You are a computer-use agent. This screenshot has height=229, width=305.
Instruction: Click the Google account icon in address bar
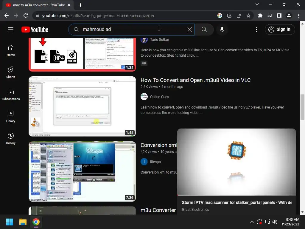tap(220, 16)
